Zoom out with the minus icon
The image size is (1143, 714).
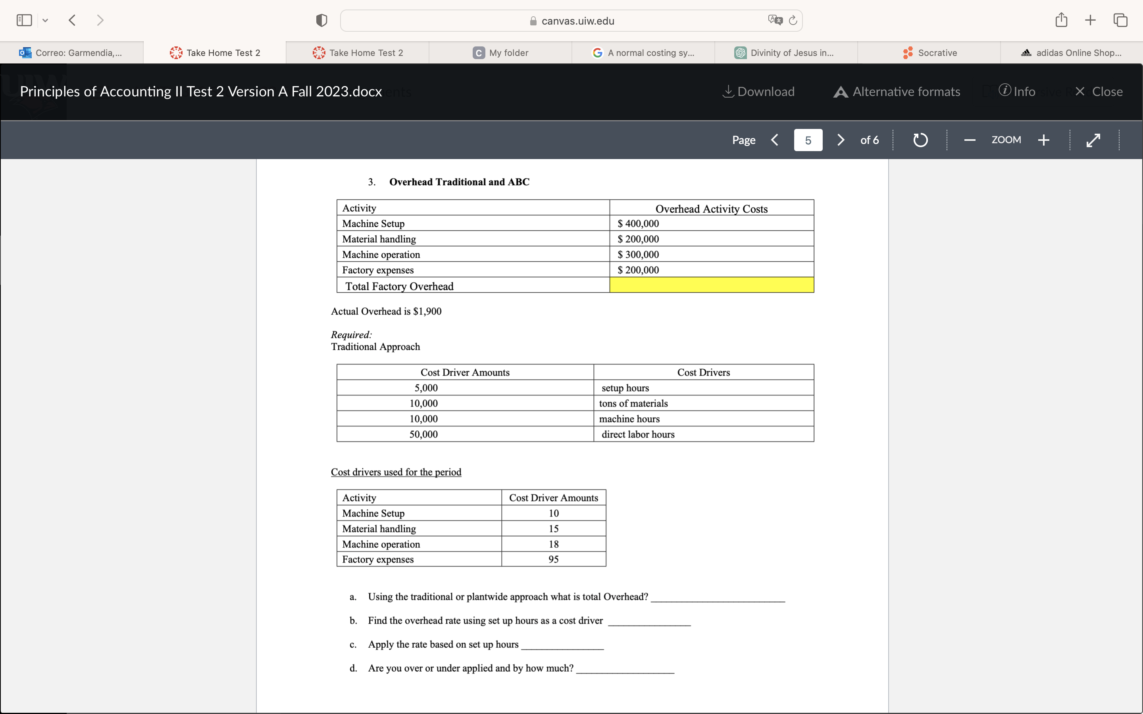click(970, 140)
